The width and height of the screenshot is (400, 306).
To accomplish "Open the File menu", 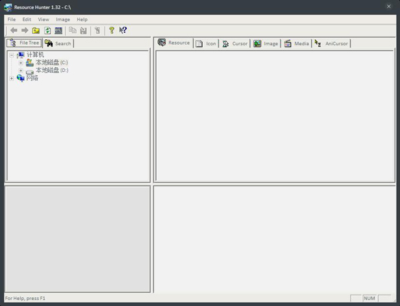I will (11, 19).
